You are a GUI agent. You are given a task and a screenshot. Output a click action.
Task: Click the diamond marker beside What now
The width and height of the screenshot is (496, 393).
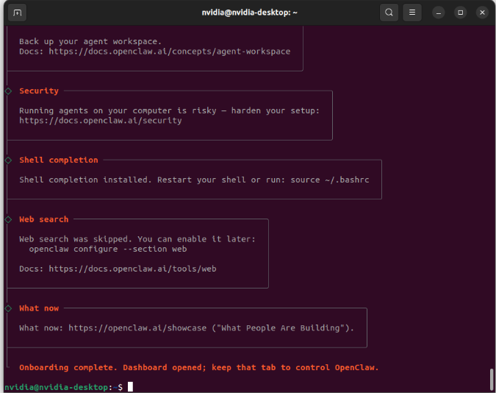9,308
